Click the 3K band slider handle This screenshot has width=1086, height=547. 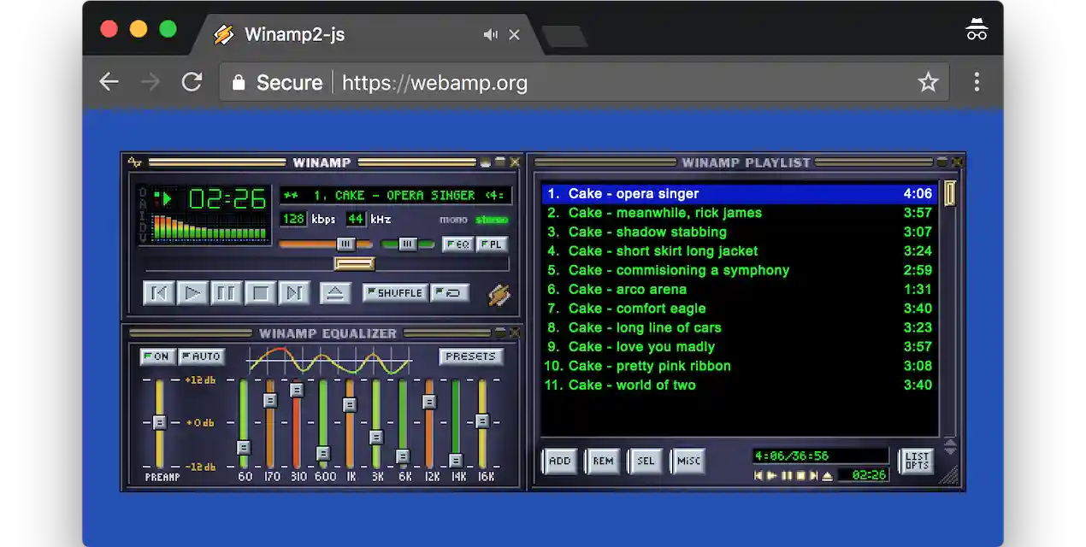[x=376, y=437]
